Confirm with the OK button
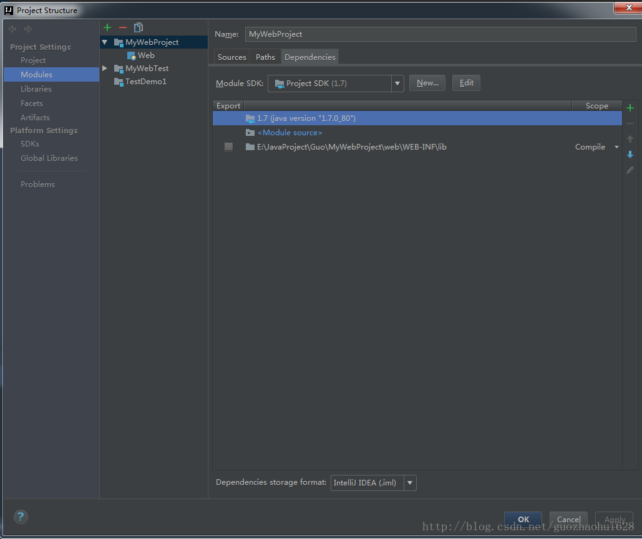This screenshot has width=642, height=539. click(x=523, y=519)
